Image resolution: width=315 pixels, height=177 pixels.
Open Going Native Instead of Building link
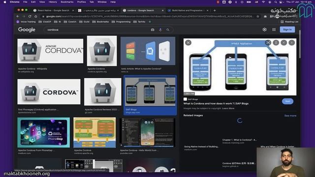[201, 147]
